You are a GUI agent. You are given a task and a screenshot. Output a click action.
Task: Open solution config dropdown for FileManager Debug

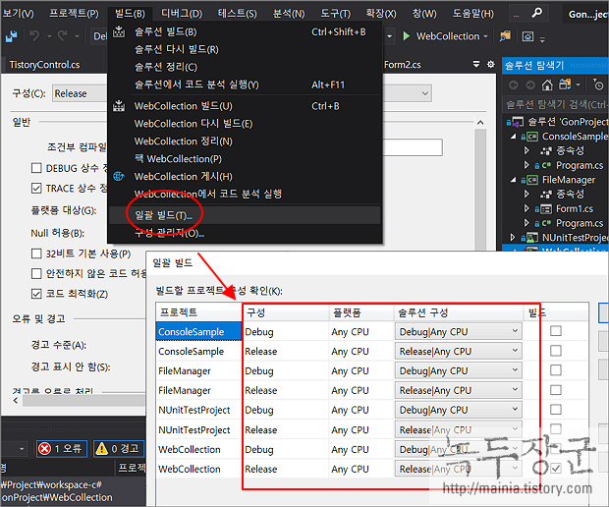coord(459,370)
